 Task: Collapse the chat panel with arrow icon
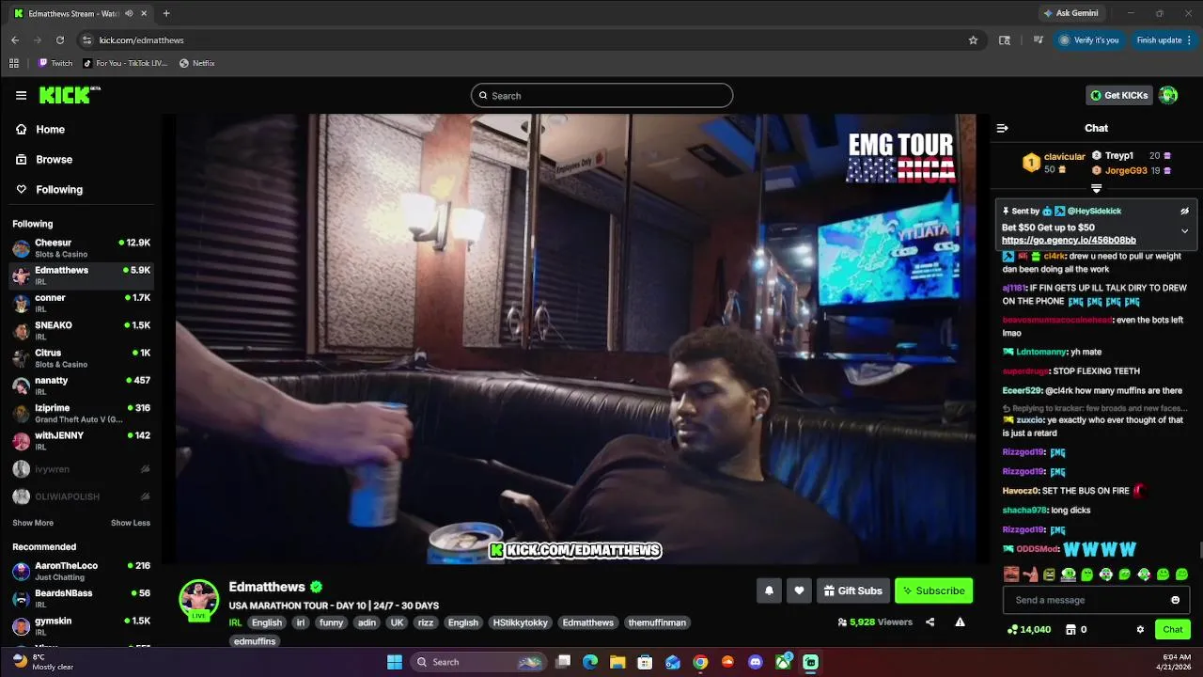click(x=1002, y=128)
